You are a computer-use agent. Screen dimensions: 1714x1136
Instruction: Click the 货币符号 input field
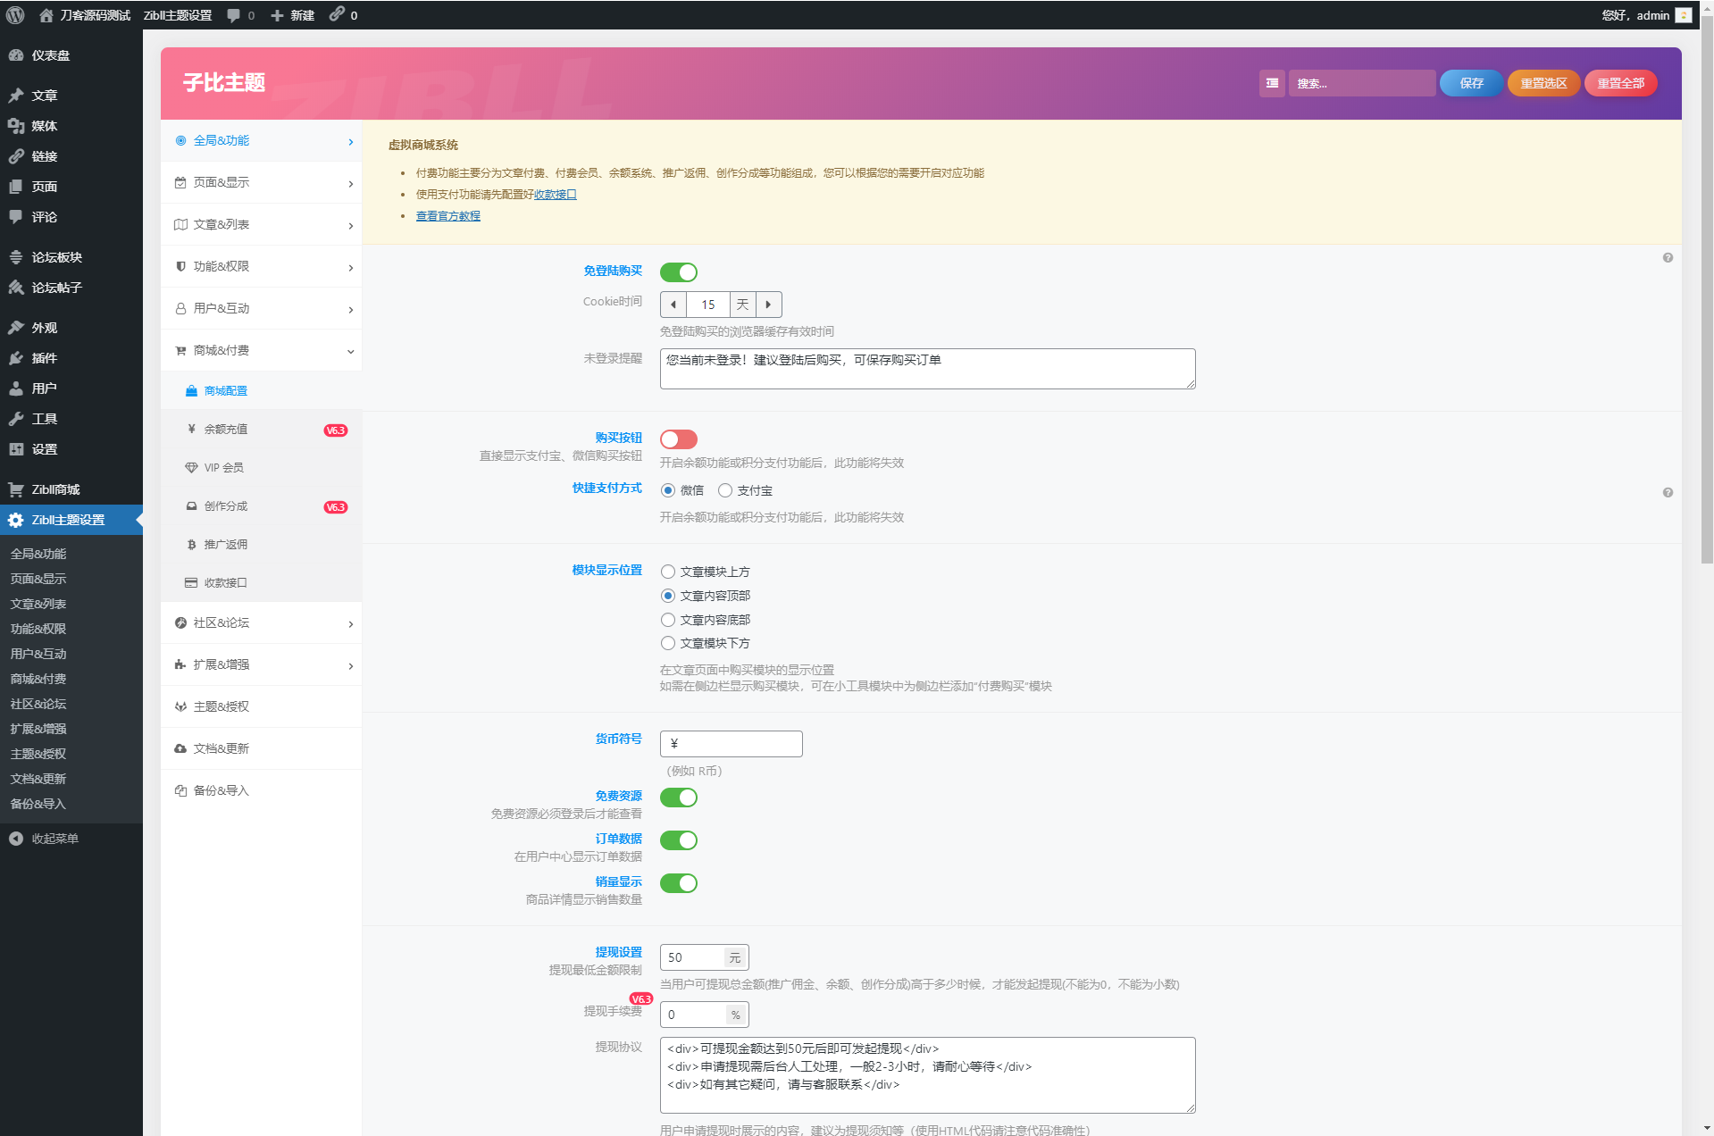tap(731, 744)
